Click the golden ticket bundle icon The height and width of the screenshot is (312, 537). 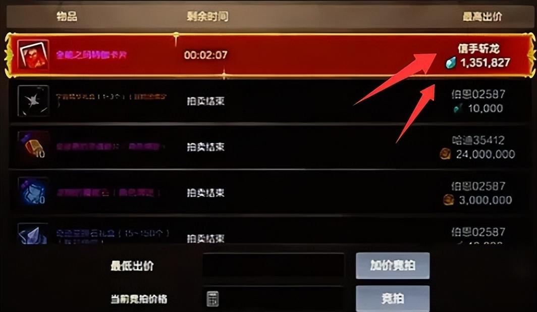click(x=33, y=146)
